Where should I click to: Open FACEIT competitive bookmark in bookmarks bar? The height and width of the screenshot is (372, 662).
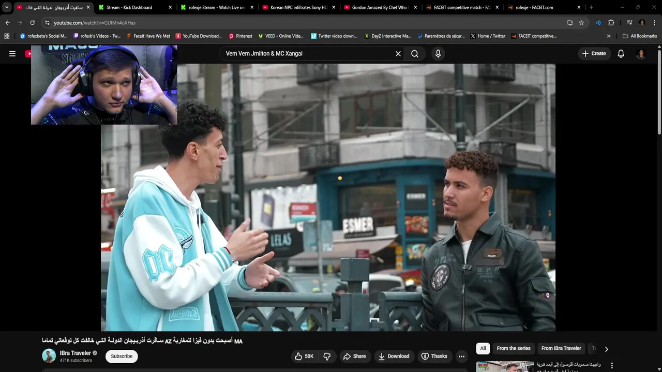pos(534,36)
